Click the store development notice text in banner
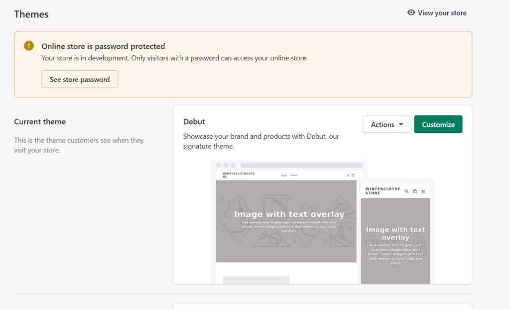Image resolution: width=510 pixels, height=309 pixels. (x=174, y=58)
